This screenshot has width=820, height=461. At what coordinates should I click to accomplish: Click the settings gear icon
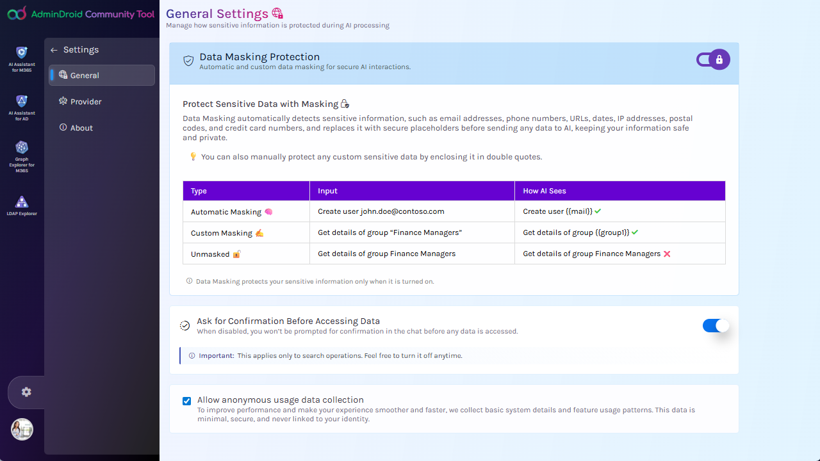(26, 392)
